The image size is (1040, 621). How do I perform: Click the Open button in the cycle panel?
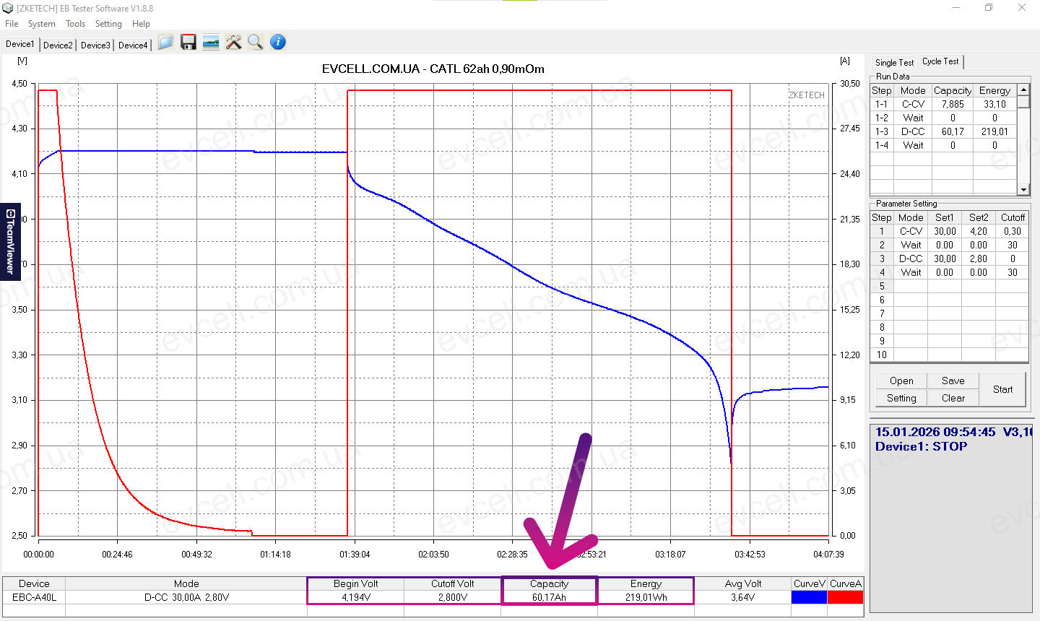point(901,381)
